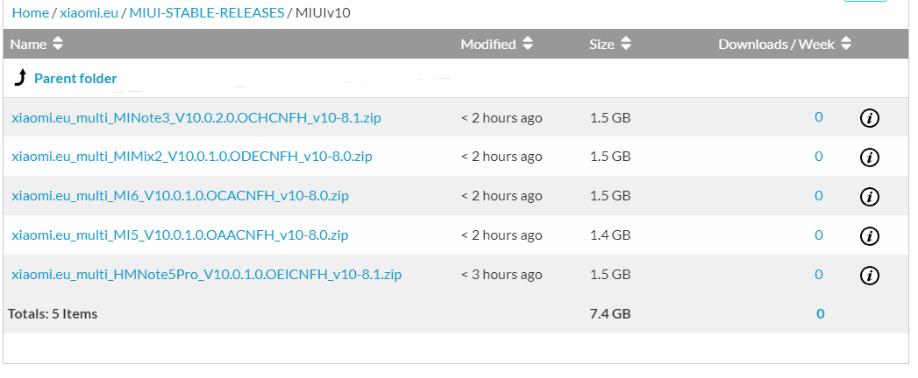The image size is (918, 378).
Task: Navigate to MIUI-STABLE-RELEASES breadcrumb
Action: pyautogui.click(x=207, y=13)
